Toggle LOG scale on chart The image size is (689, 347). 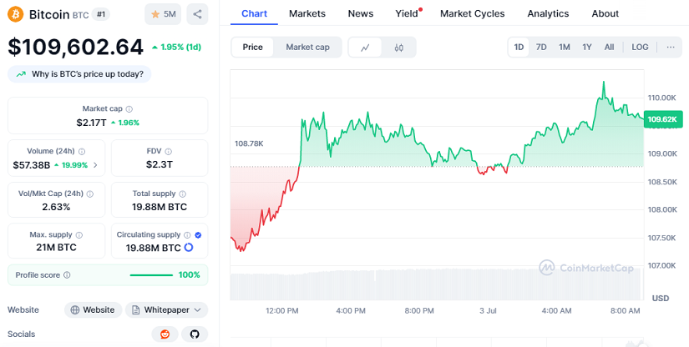click(x=640, y=48)
